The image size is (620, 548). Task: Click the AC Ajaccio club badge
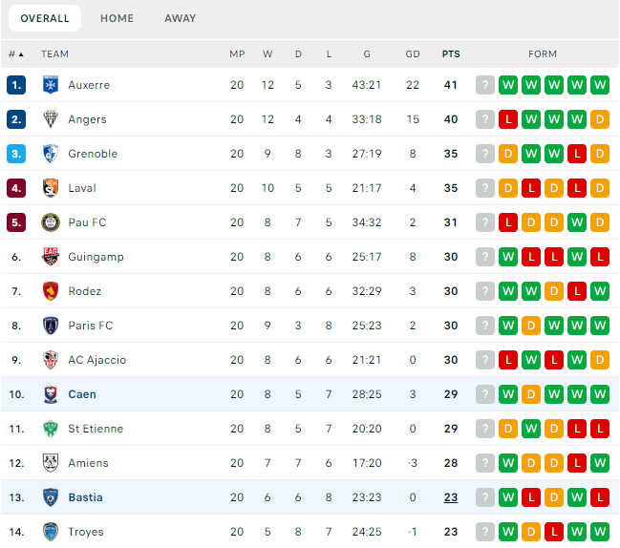pyautogui.click(x=51, y=360)
